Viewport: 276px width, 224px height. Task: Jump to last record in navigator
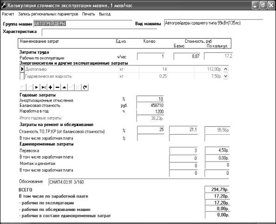pyautogui.click(x=44, y=87)
